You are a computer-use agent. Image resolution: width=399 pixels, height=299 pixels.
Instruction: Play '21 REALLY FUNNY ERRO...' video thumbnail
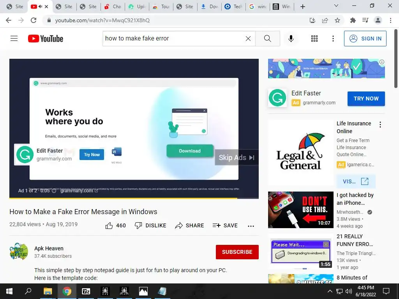300,251
